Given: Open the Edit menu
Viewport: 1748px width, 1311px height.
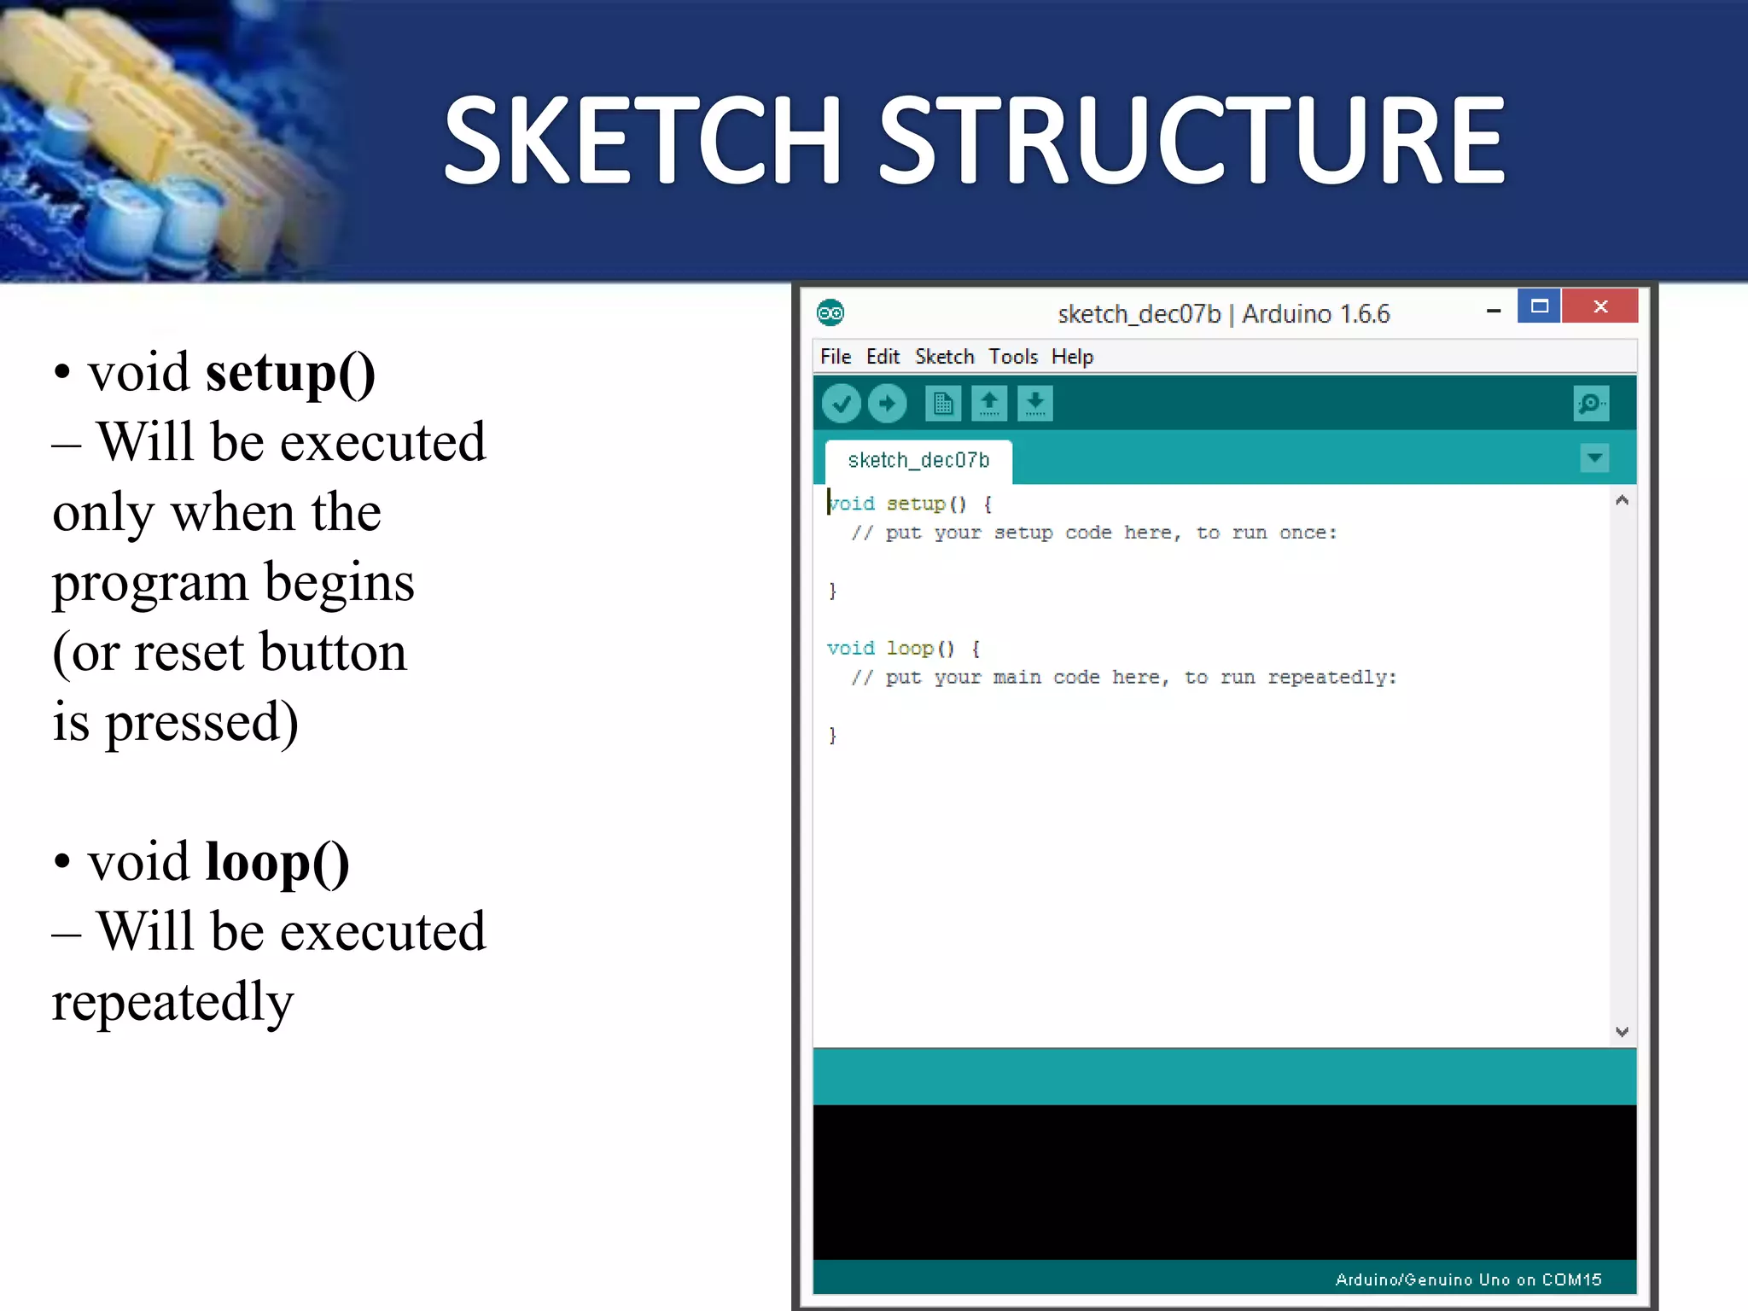Looking at the screenshot, I should point(883,357).
